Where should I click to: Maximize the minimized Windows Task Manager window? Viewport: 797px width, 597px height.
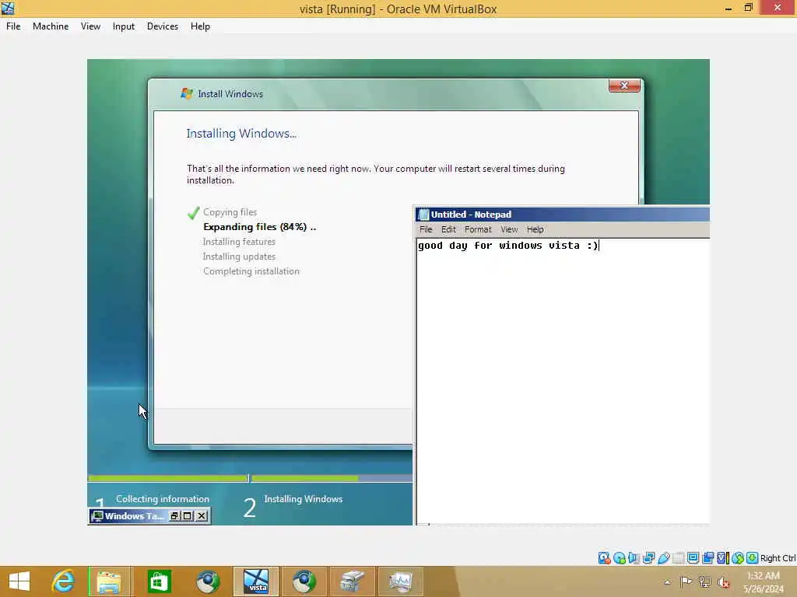(188, 516)
